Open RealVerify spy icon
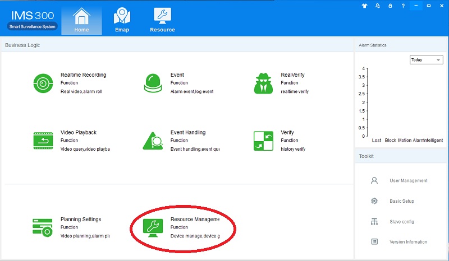Image resolution: width=449 pixels, height=261 pixels. pyautogui.click(x=263, y=83)
